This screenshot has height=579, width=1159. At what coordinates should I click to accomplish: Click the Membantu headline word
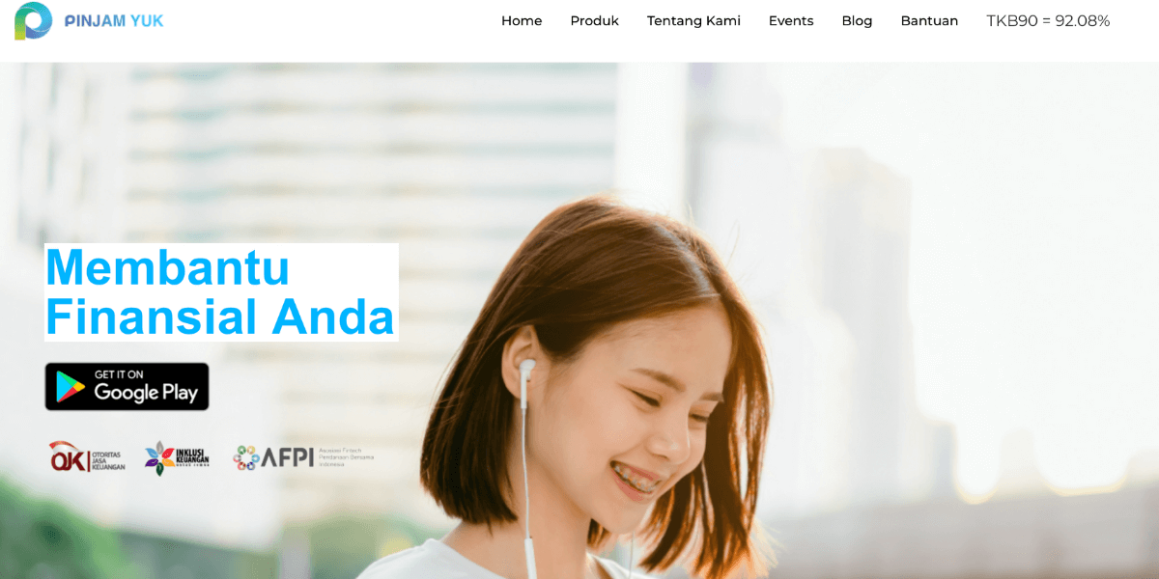168,267
